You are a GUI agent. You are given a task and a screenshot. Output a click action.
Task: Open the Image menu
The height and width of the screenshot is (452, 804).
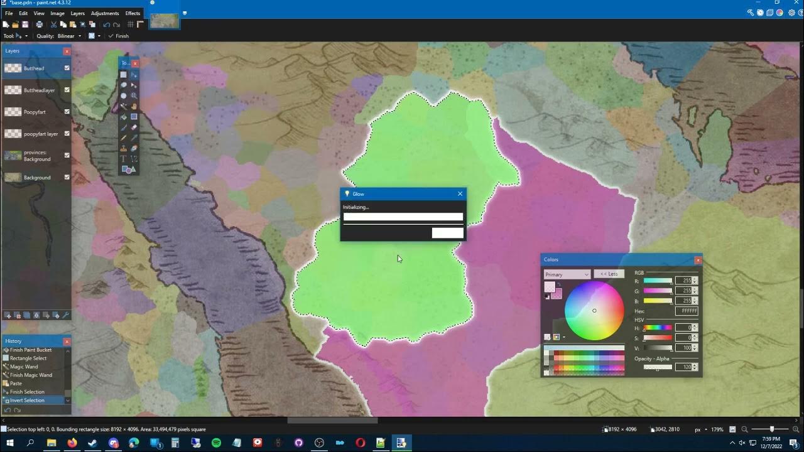(x=57, y=13)
